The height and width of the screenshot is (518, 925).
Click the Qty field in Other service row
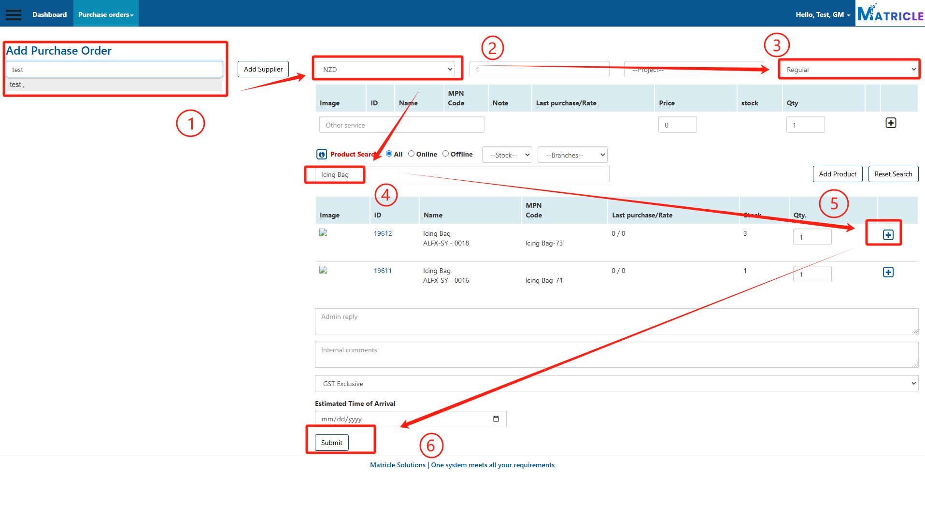click(805, 125)
